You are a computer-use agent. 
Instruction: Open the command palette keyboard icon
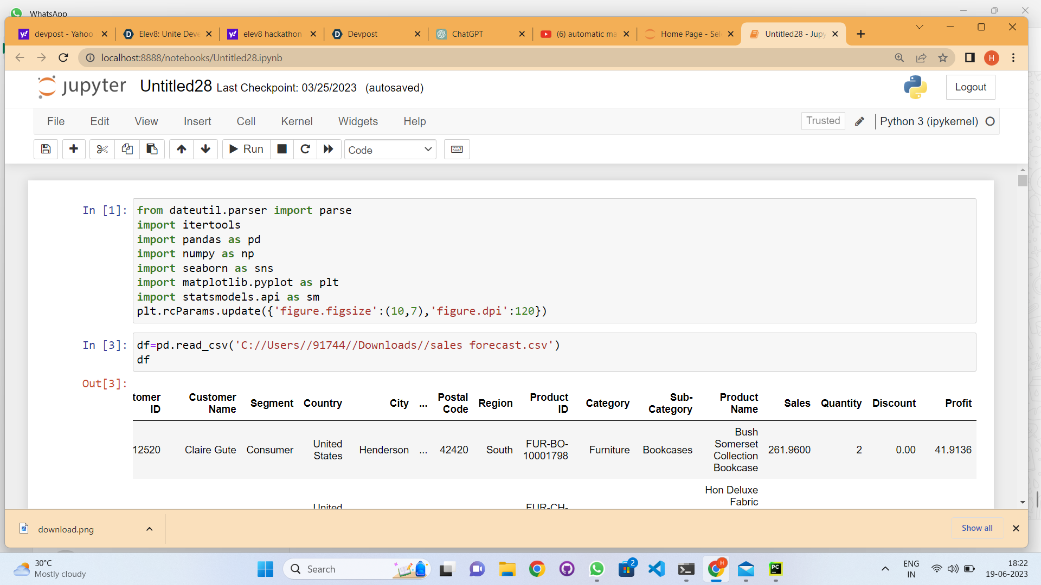457,149
